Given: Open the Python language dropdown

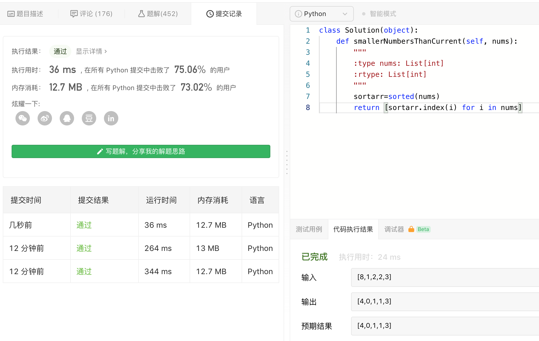Looking at the screenshot, I should click(x=321, y=14).
